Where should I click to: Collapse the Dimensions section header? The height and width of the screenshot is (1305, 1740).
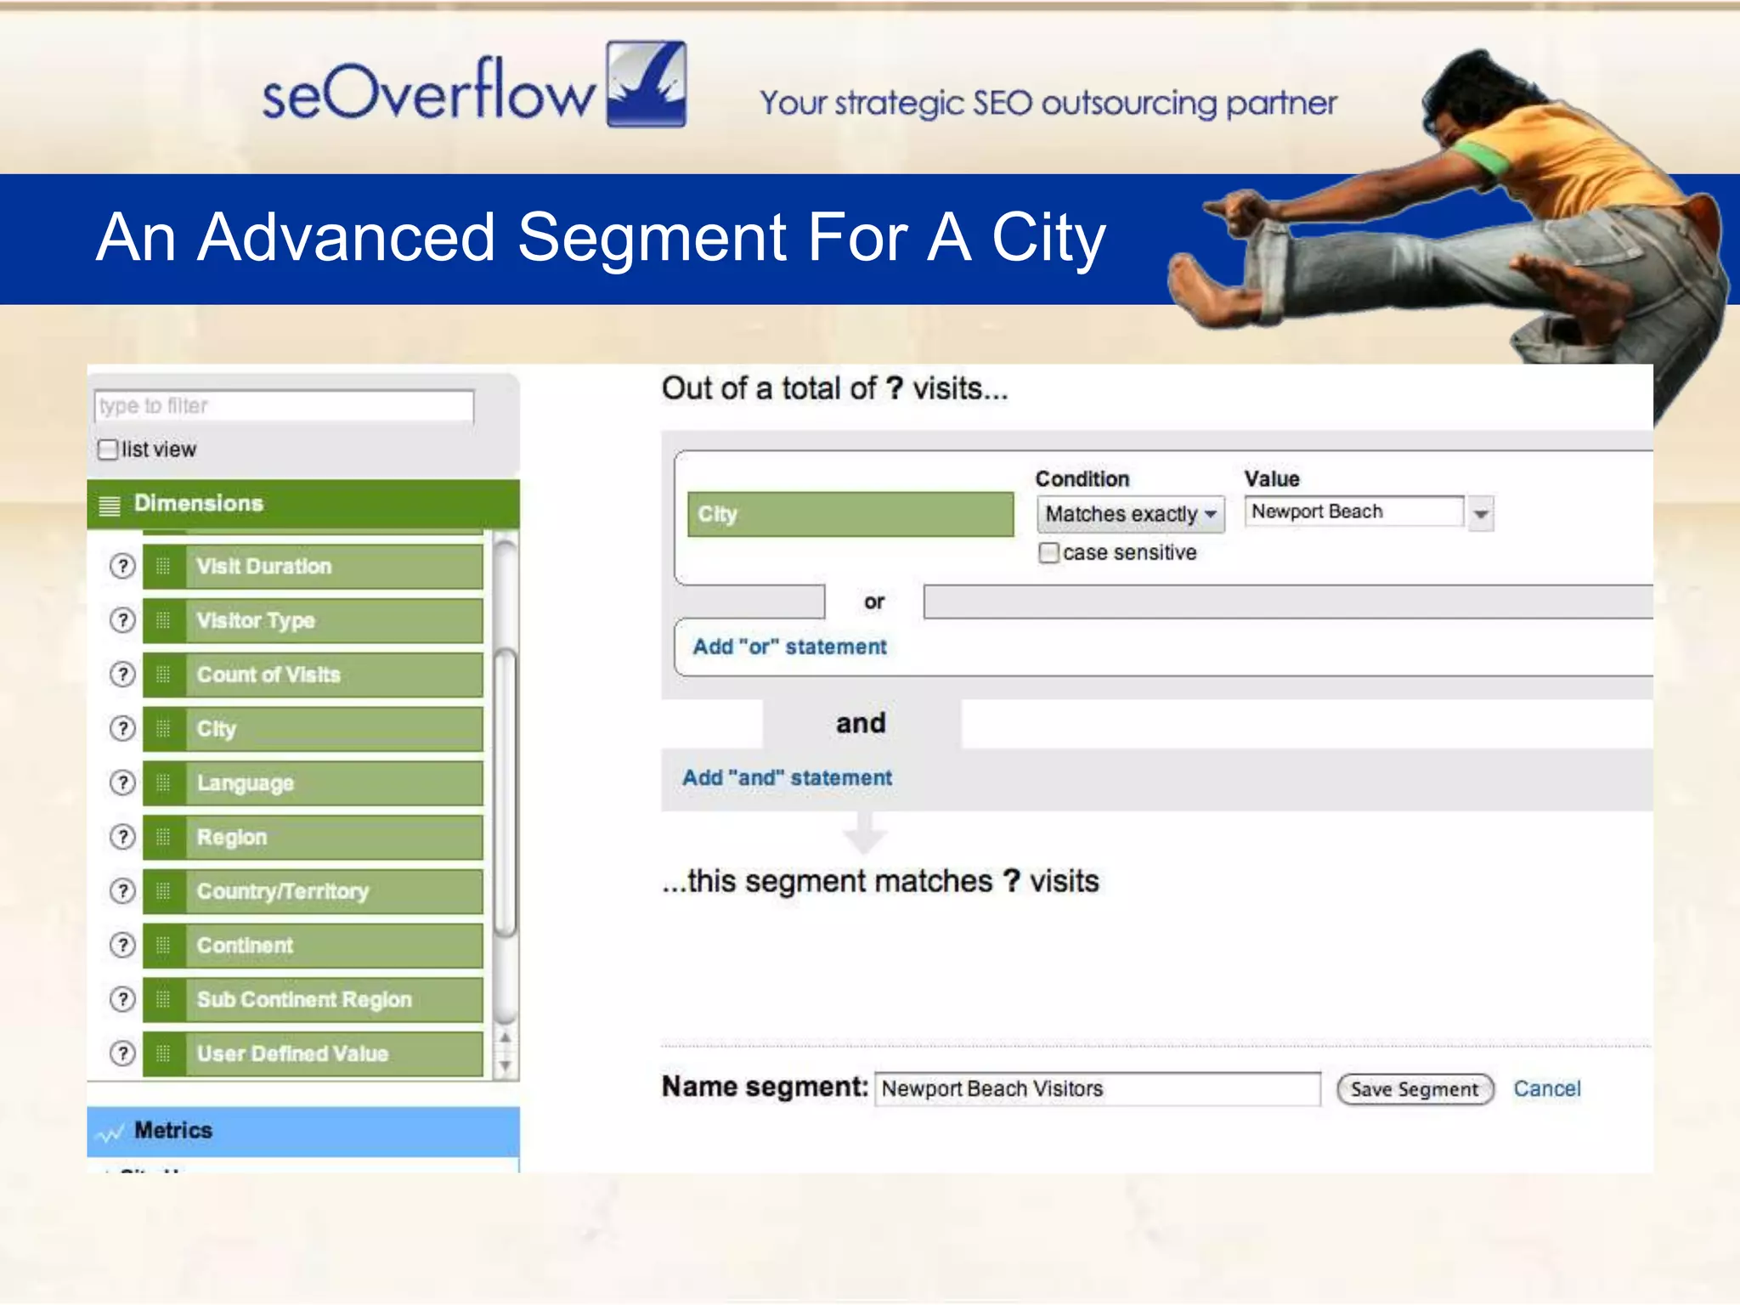(303, 504)
